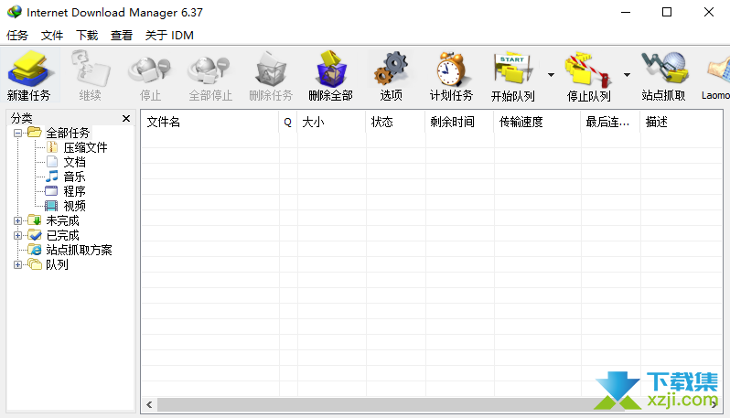This screenshot has width=730, height=418.
Task: Select 队列 folder
Action: (x=57, y=265)
